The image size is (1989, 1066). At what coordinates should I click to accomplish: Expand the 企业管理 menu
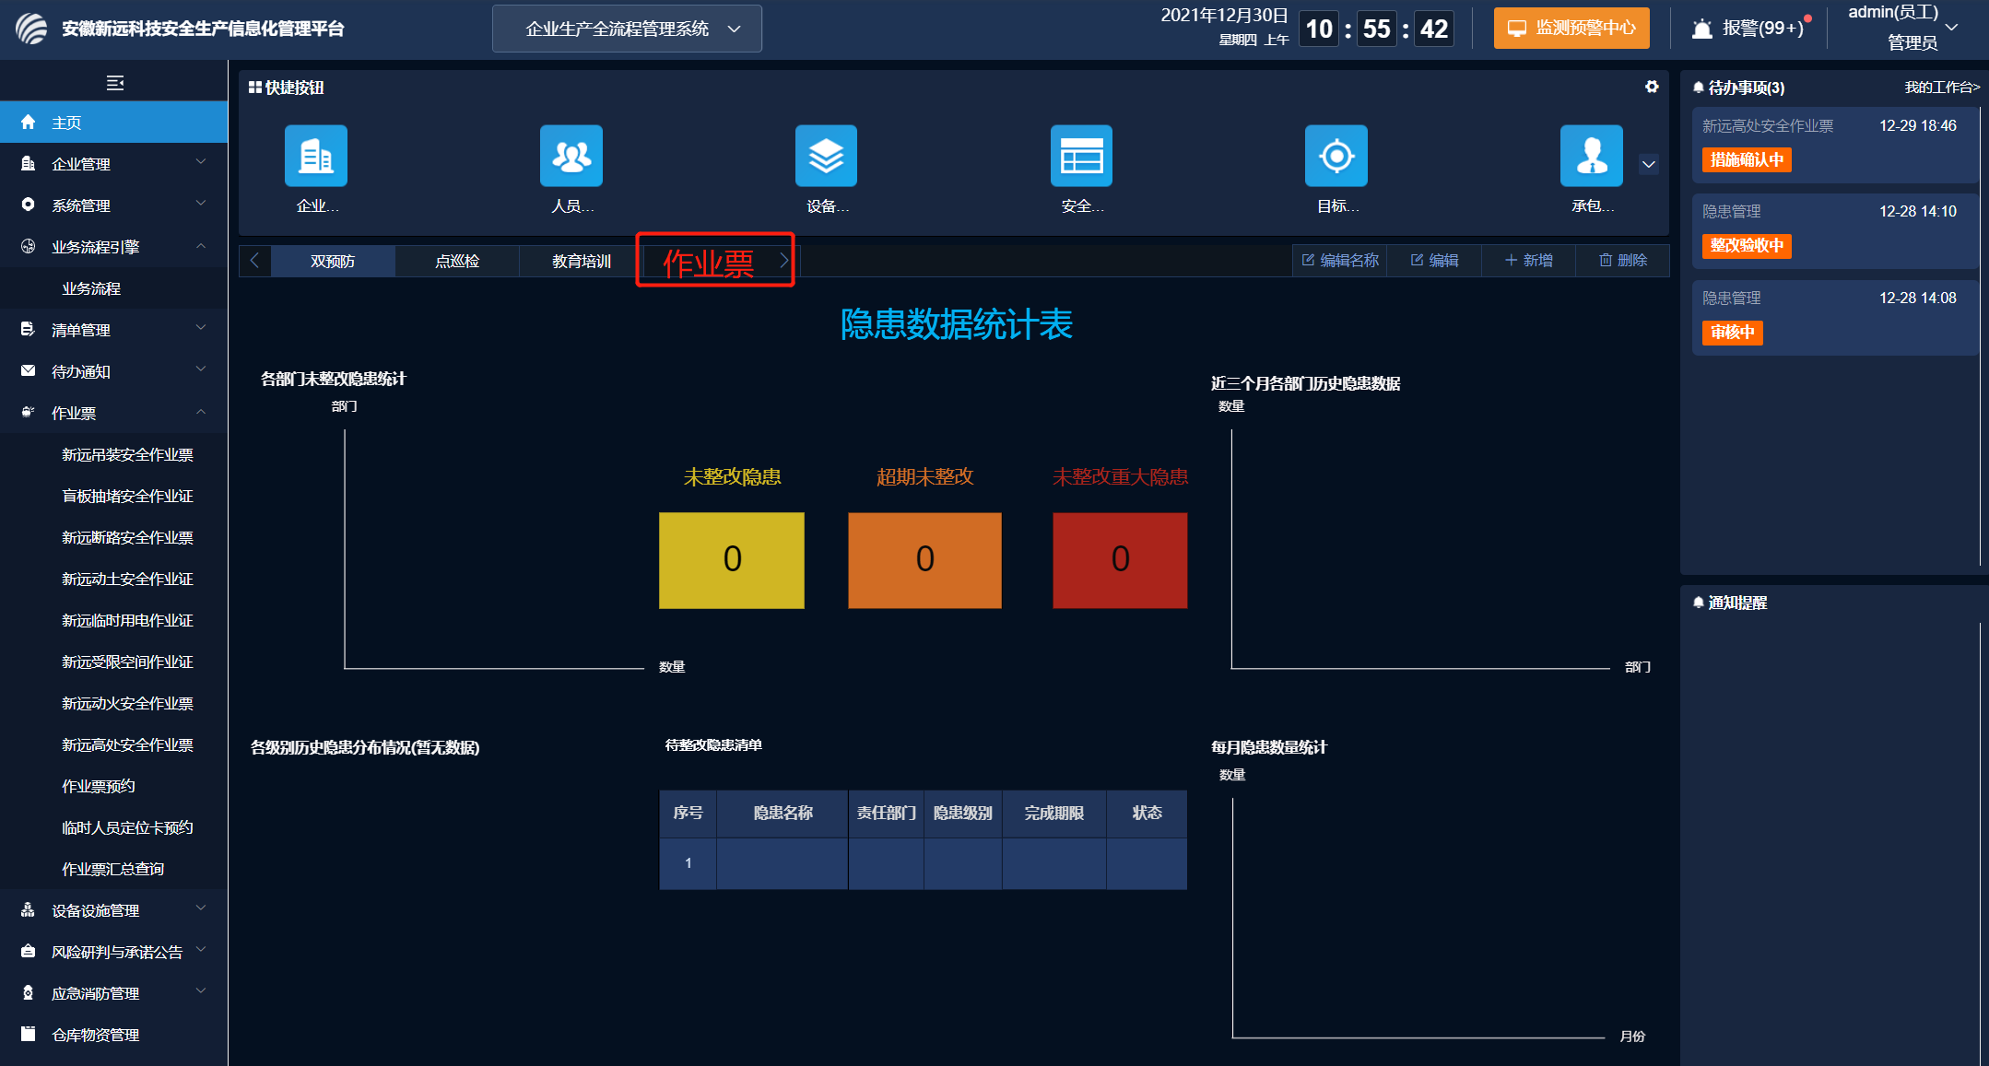click(200, 162)
